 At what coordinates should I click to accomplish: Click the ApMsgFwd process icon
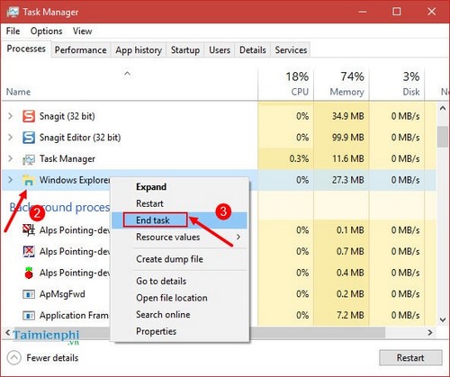coord(29,294)
